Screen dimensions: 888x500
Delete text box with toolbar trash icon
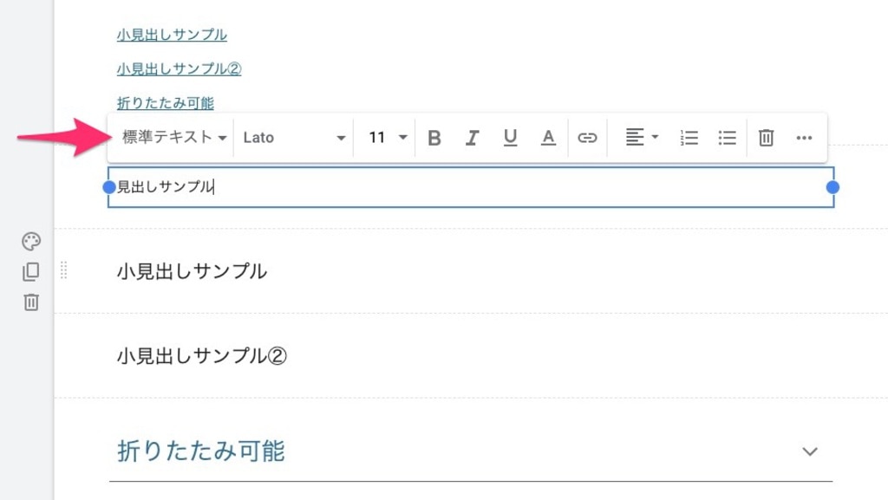[767, 138]
